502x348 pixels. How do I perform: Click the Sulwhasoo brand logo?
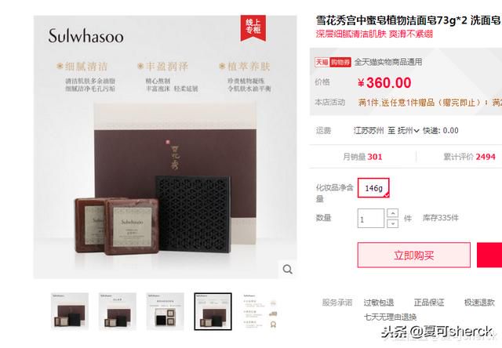[85, 36]
